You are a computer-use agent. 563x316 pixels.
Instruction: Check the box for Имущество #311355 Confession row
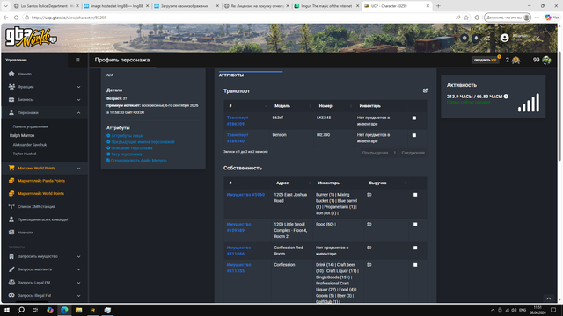(415, 265)
